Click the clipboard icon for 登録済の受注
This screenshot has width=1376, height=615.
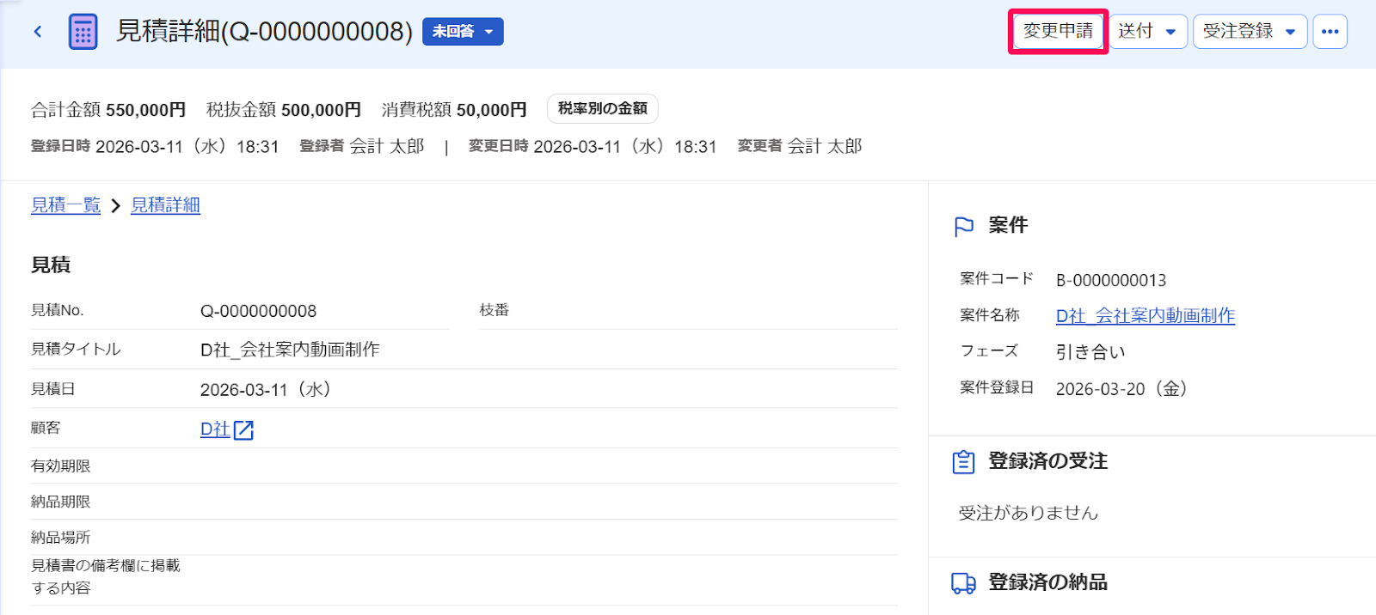[x=963, y=462]
